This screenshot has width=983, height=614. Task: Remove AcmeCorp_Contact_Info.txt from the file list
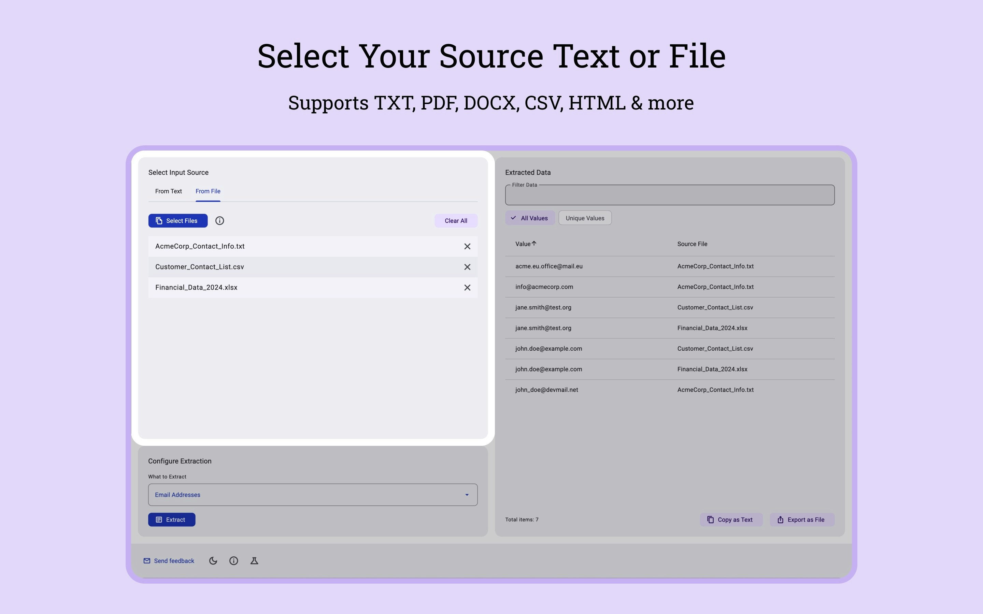click(467, 246)
